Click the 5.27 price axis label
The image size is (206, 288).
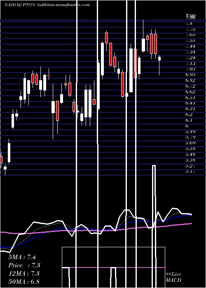coord(190,166)
